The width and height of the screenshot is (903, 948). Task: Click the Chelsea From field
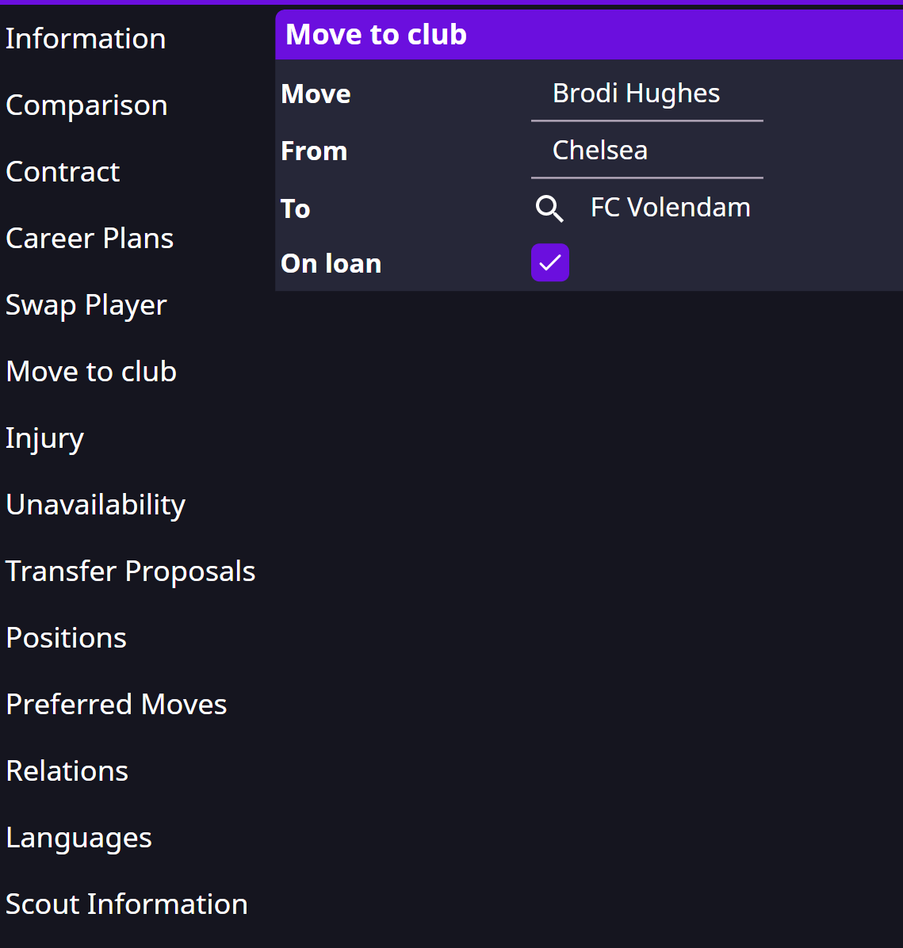pos(647,151)
